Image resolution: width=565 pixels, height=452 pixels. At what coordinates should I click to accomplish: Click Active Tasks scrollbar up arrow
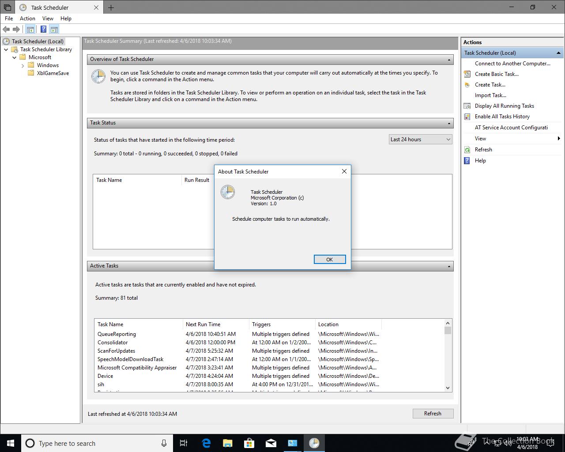pos(448,323)
